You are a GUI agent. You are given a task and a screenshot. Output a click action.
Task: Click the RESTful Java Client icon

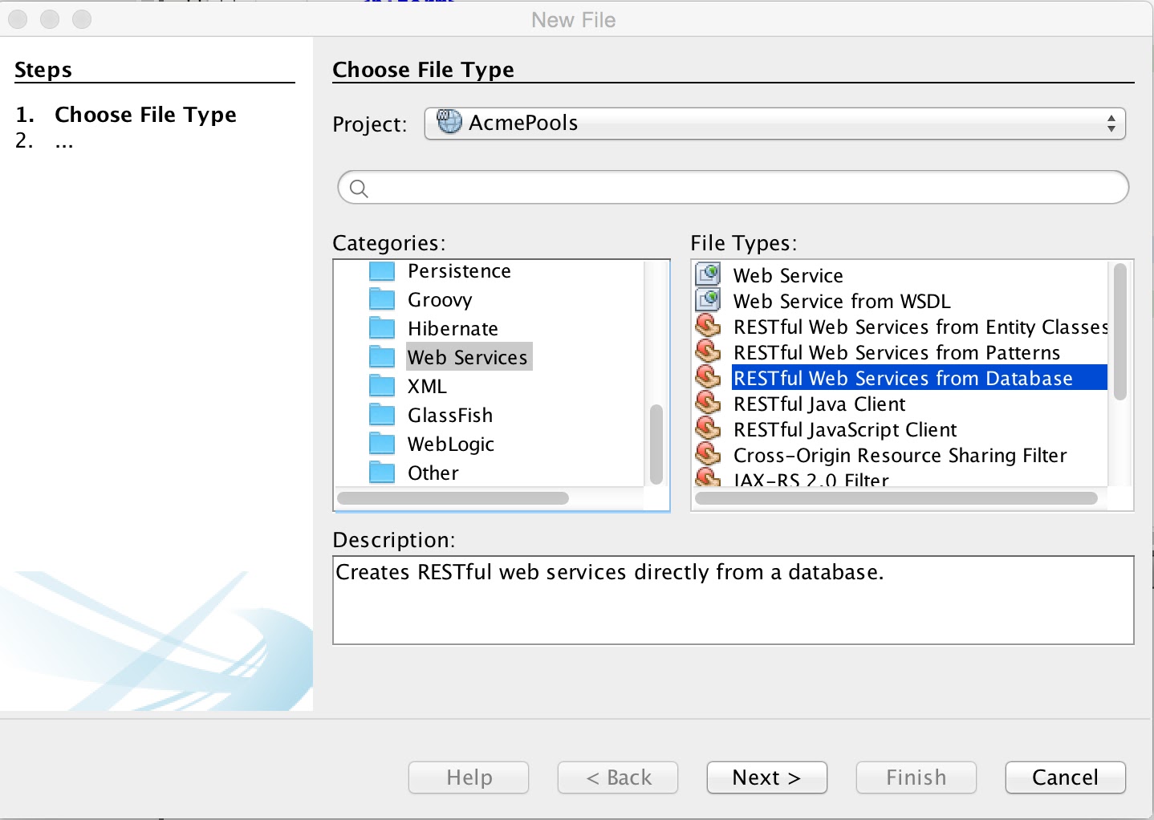pyautogui.click(x=707, y=403)
